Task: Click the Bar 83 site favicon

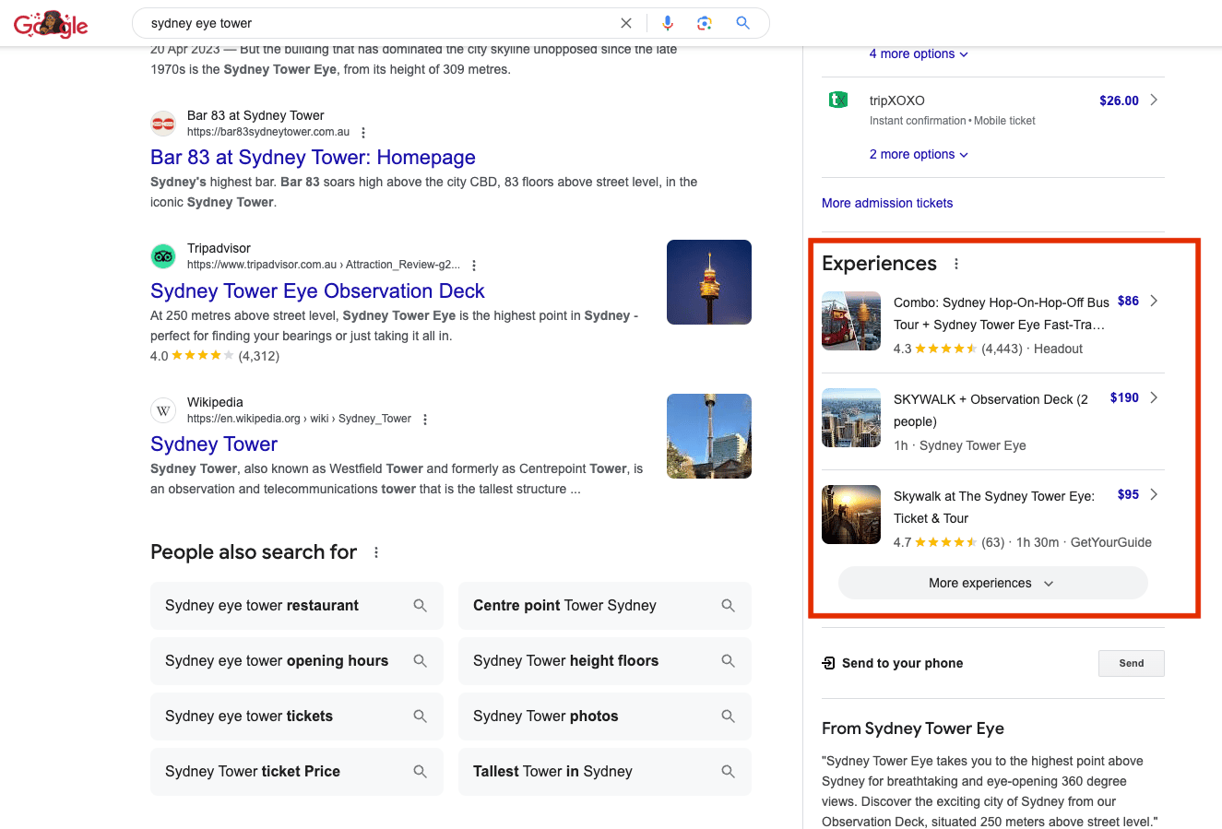Action: [163, 123]
